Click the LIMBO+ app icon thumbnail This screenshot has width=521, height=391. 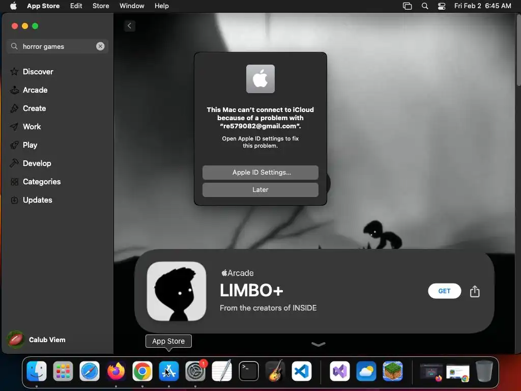tap(177, 291)
